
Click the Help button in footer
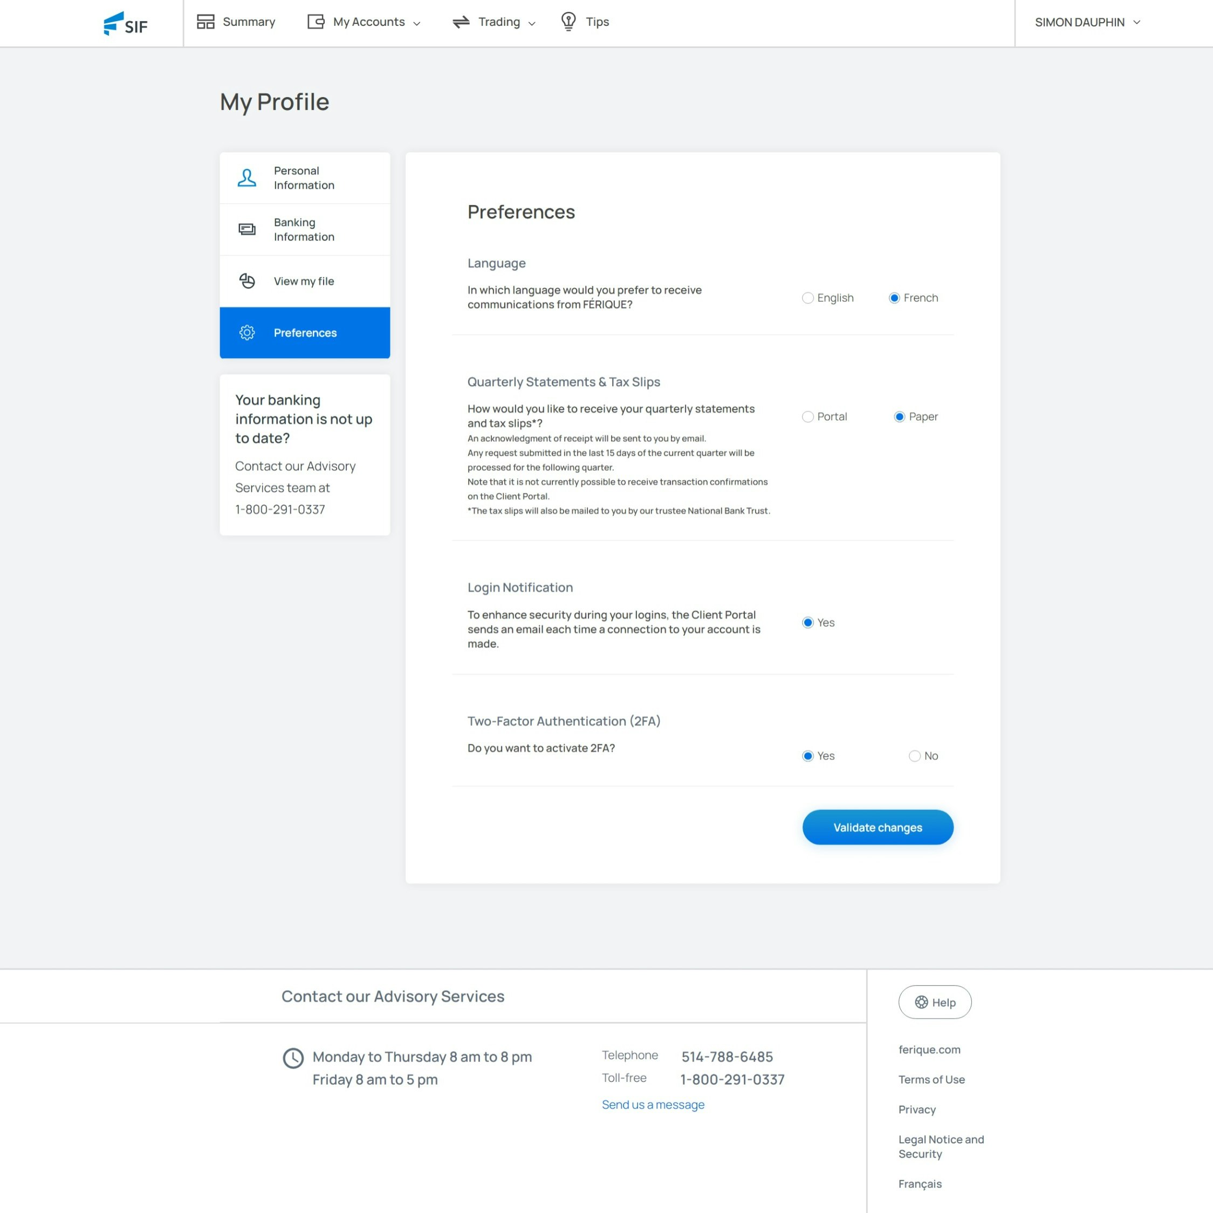click(x=934, y=1002)
